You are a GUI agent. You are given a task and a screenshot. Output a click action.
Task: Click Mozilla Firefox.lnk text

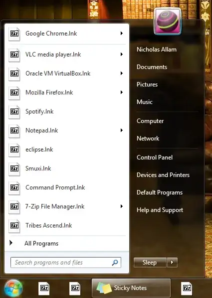point(49,92)
